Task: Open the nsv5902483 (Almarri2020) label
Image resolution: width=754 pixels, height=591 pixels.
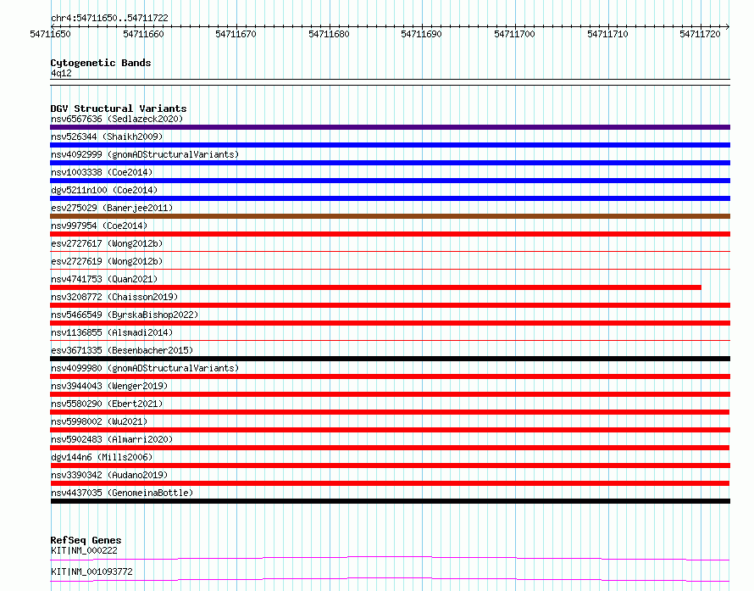Action: [x=112, y=439]
